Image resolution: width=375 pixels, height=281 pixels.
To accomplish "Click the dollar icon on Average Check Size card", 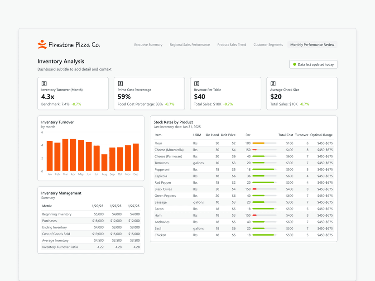I will pos(273,83).
